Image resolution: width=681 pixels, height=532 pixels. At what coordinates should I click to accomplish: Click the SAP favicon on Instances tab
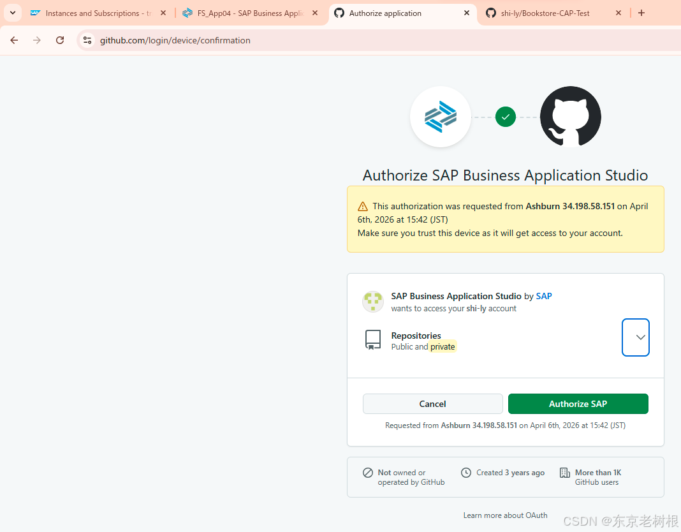pyautogui.click(x=36, y=13)
